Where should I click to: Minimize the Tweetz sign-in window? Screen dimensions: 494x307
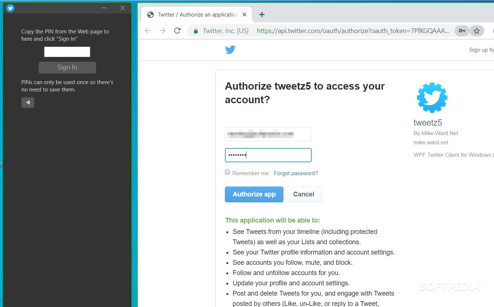pyautogui.click(x=104, y=8)
